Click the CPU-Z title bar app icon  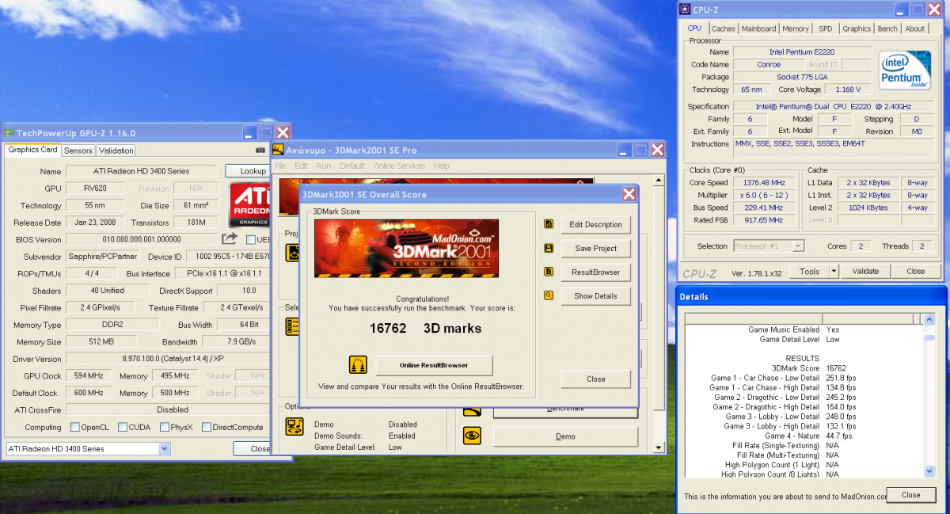coord(685,10)
